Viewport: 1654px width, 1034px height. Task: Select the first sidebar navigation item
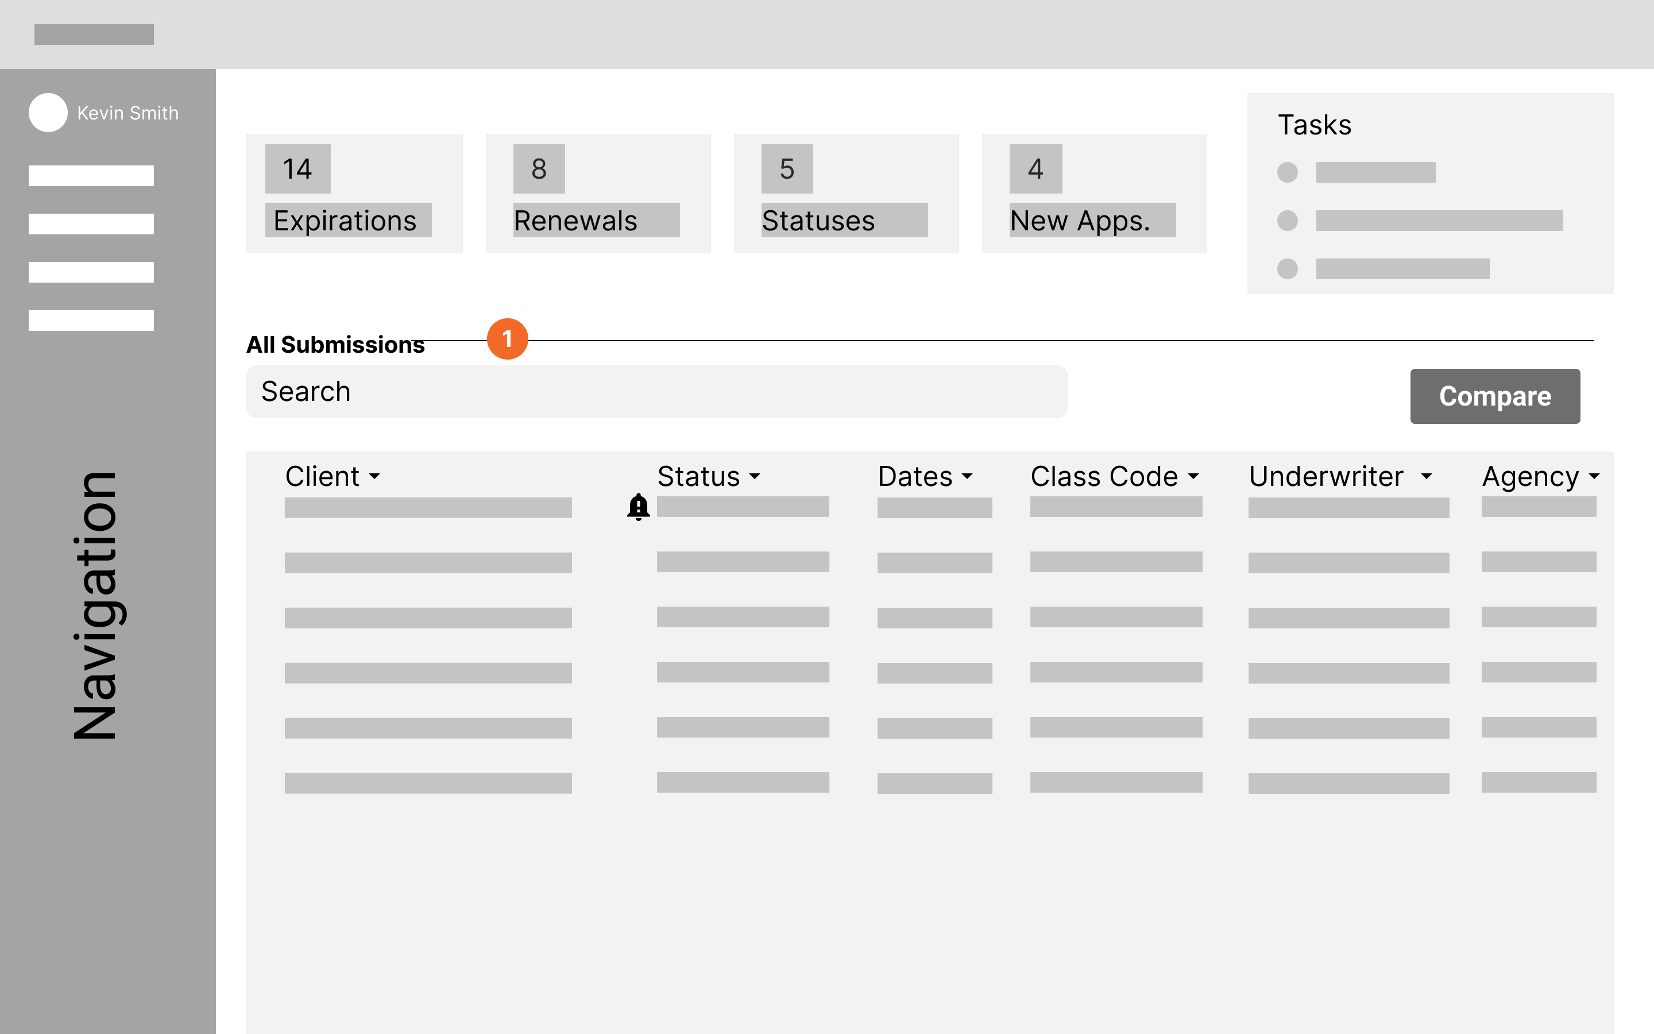pos(91,176)
